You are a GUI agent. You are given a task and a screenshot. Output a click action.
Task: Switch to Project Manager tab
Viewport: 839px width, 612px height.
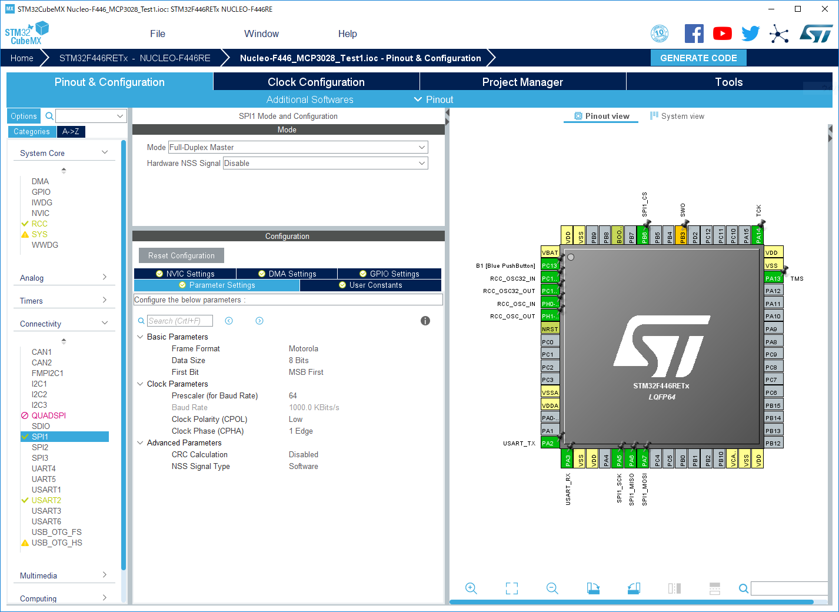pyautogui.click(x=523, y=82)
